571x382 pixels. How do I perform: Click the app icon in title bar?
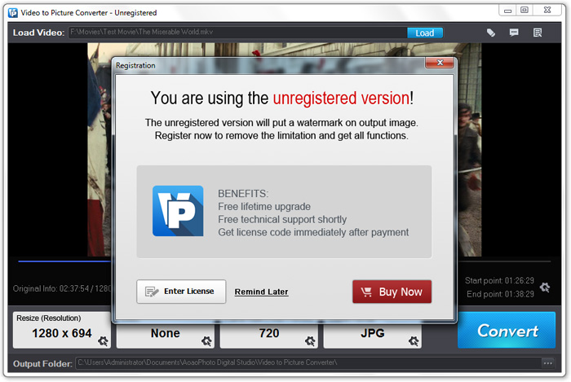(13, 13)
